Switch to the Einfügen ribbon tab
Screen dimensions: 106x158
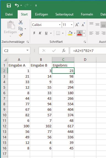[41, 14]
